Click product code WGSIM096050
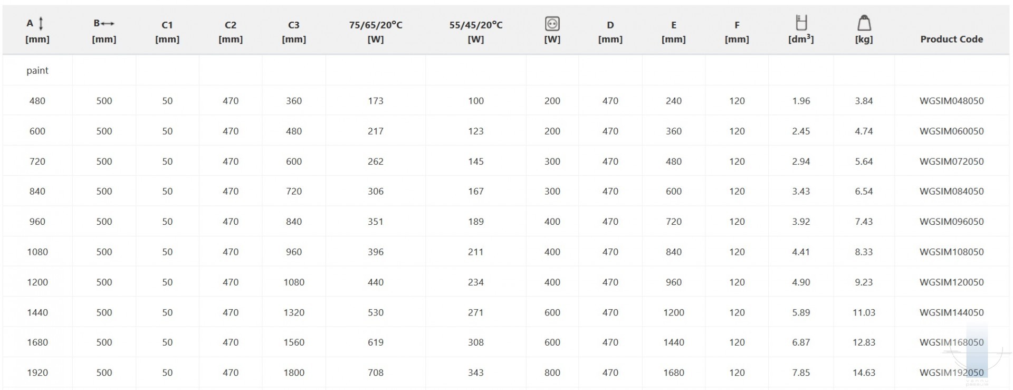Image resolution: width=1013 pixels, height=390 pixels. [951, 222]
